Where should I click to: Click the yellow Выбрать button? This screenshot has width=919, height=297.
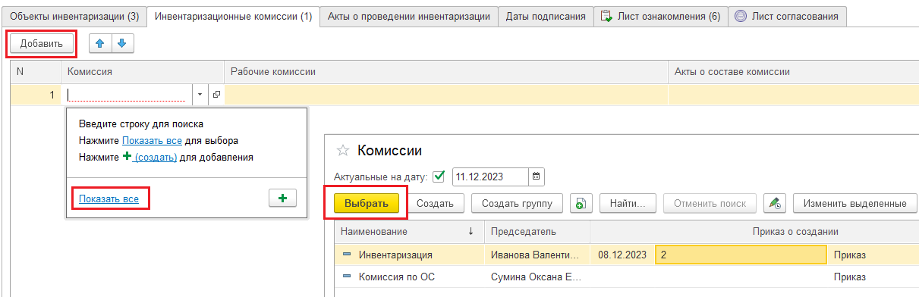367,203
